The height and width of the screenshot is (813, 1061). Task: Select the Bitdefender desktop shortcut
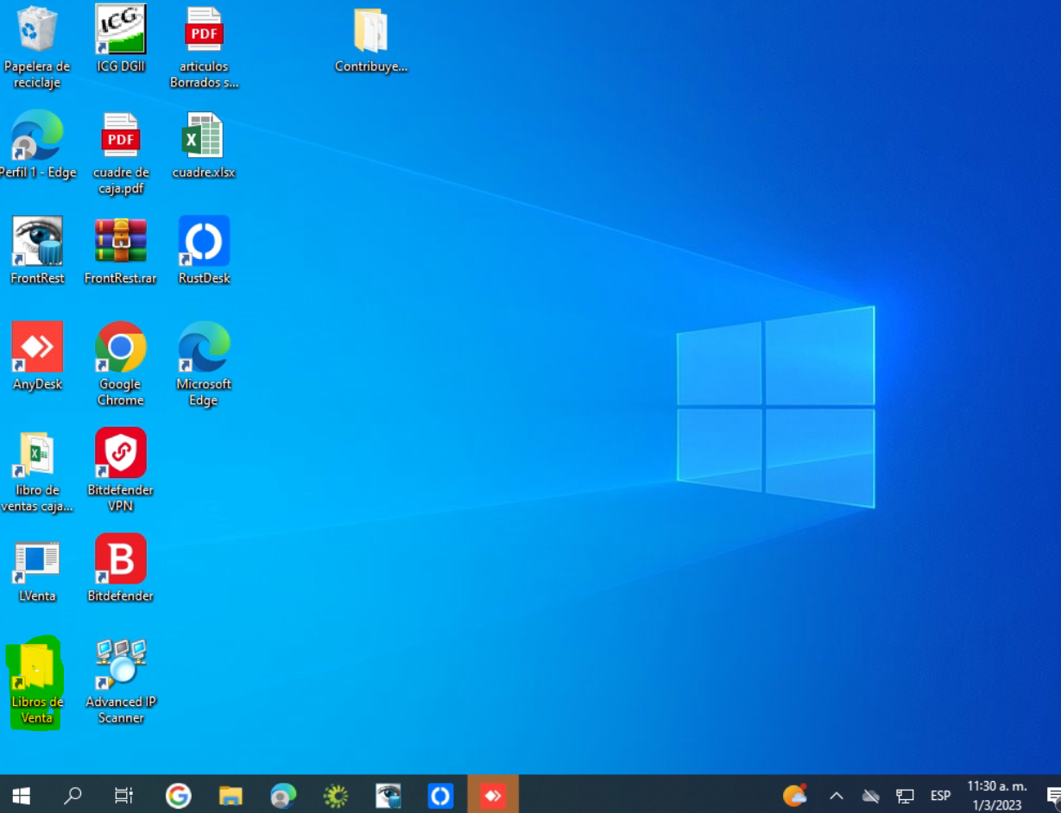[x=121, y=569]
